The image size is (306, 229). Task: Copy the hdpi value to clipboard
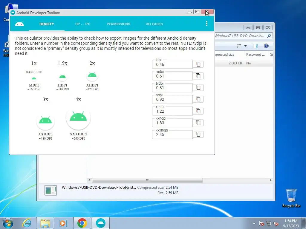point(198,99)
